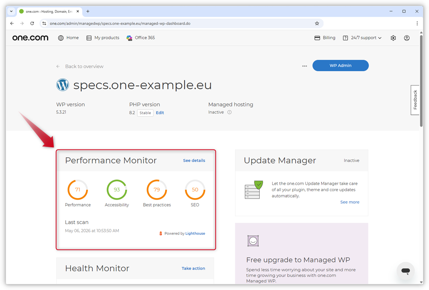The height and width of the screenshot is (290, 429).
Task: Click the 24/7 support question icon
Action: pyautogui.click(x=345, y=38)
